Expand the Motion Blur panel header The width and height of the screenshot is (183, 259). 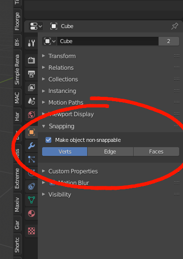tap(66, 183)
